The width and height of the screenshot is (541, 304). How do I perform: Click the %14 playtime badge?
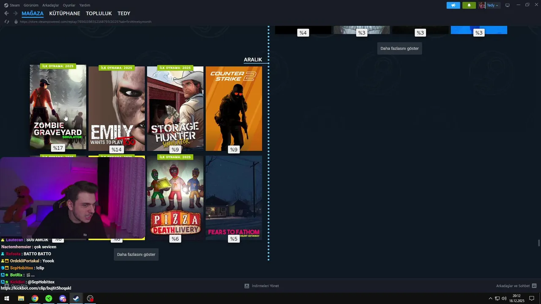click(x=117, y=149)
